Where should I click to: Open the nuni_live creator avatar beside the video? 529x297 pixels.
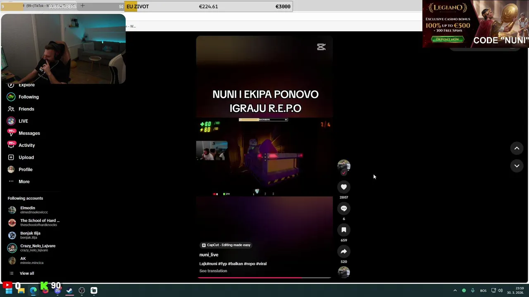click(343, 165)
